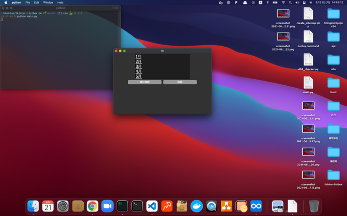
Task: Select 3月 in the listbox
Action: click(x=138, y=67)
